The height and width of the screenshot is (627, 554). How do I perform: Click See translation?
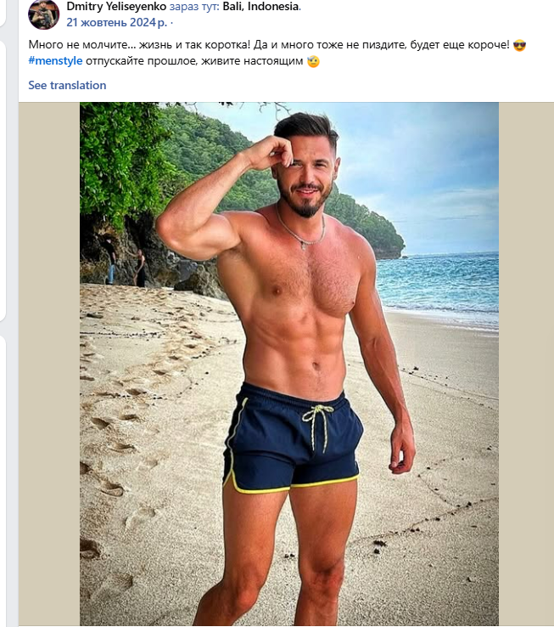(67, 85)
